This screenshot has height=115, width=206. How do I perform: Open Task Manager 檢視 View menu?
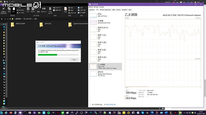tap(102, 7)
